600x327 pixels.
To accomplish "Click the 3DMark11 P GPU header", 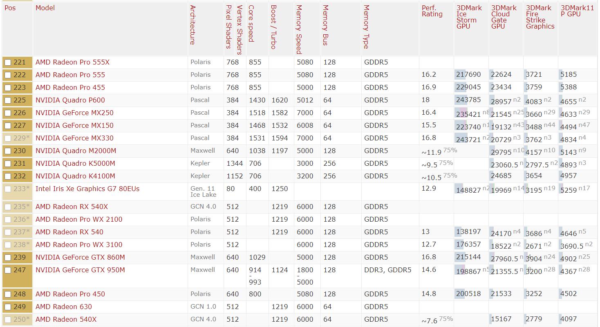I will pyautogui.click(x=578, y=11).
